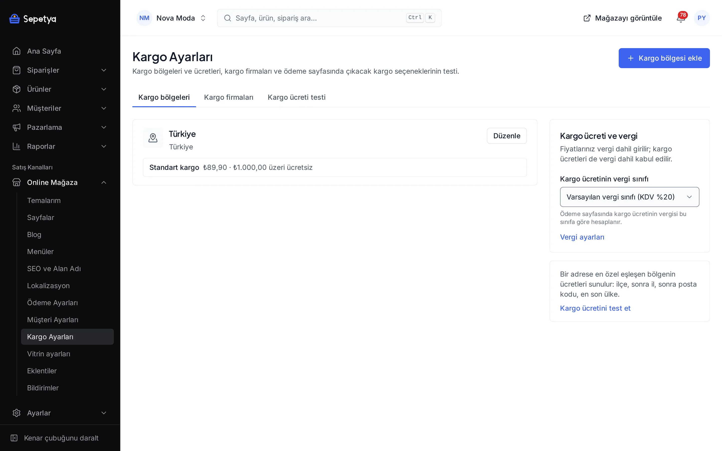Click the Türkiye map pin zone icon

[x=153, y=138]
